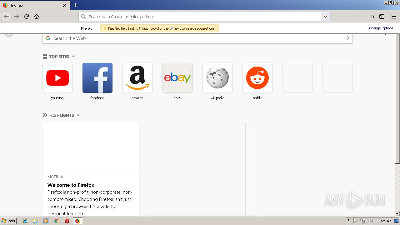Click in the Search the Web box
The width and height of the screenshot is (400, 225).
tap(197, 38)
